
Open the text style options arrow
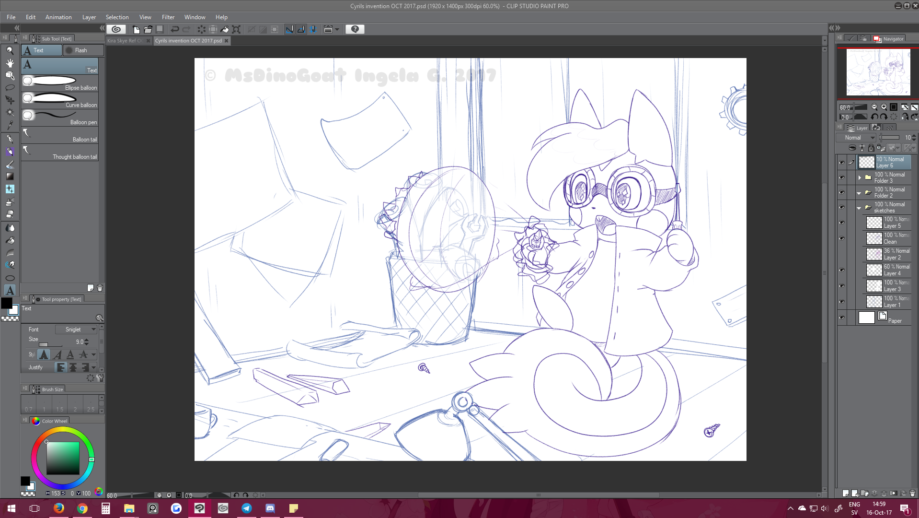[x=94, y=354]
